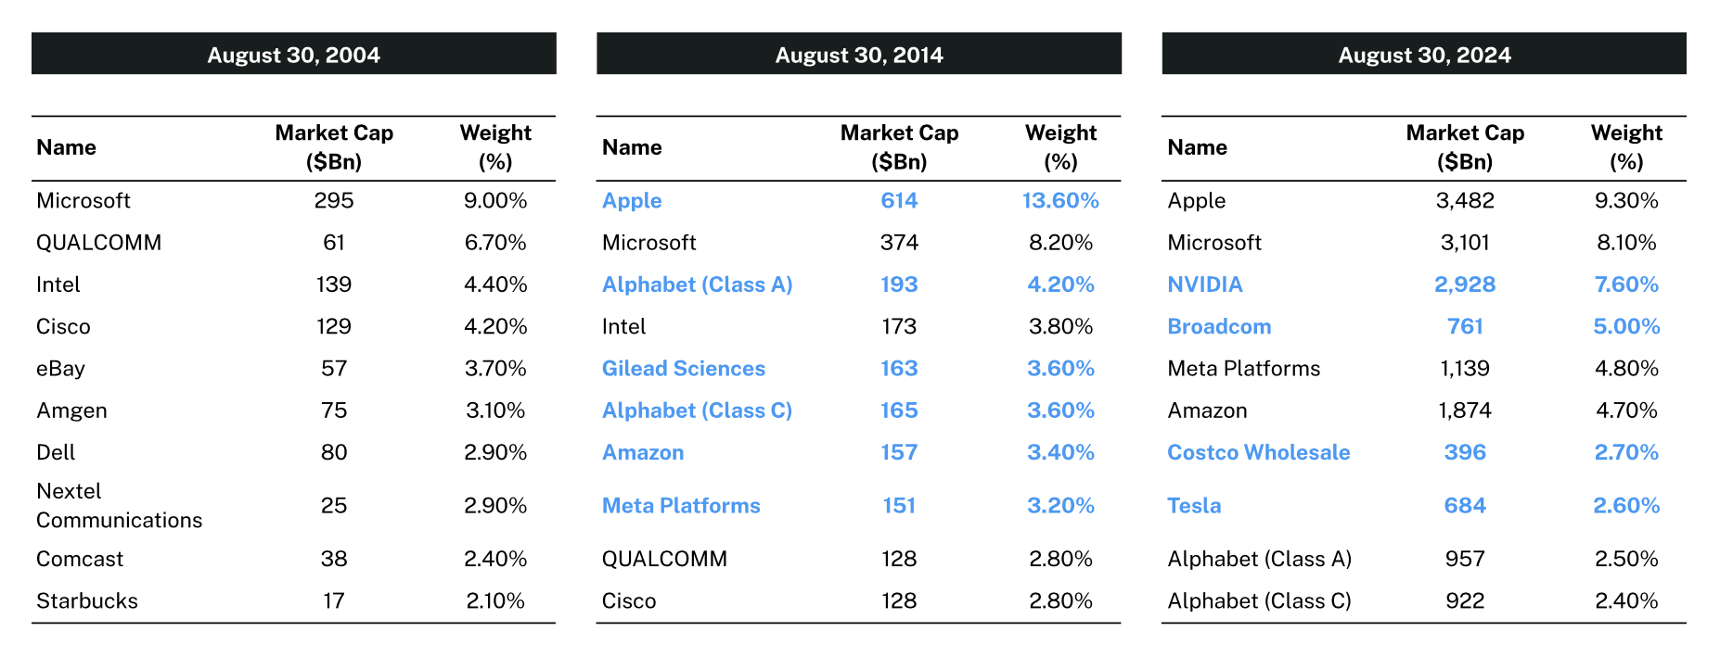Click Nextel Communications in 2004 table
The width and height of the screenshot is (1733, 669).
pos(119,506)
